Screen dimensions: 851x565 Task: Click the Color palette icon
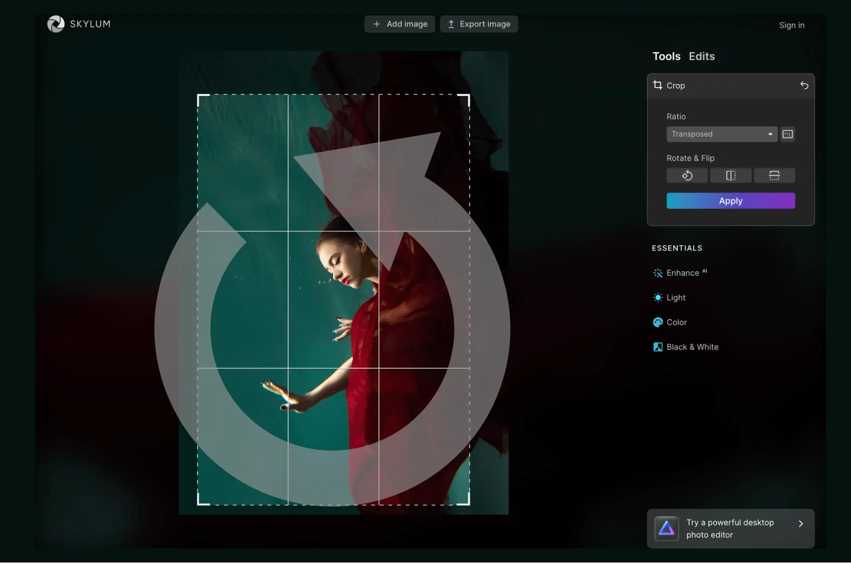tap(658, 322)
